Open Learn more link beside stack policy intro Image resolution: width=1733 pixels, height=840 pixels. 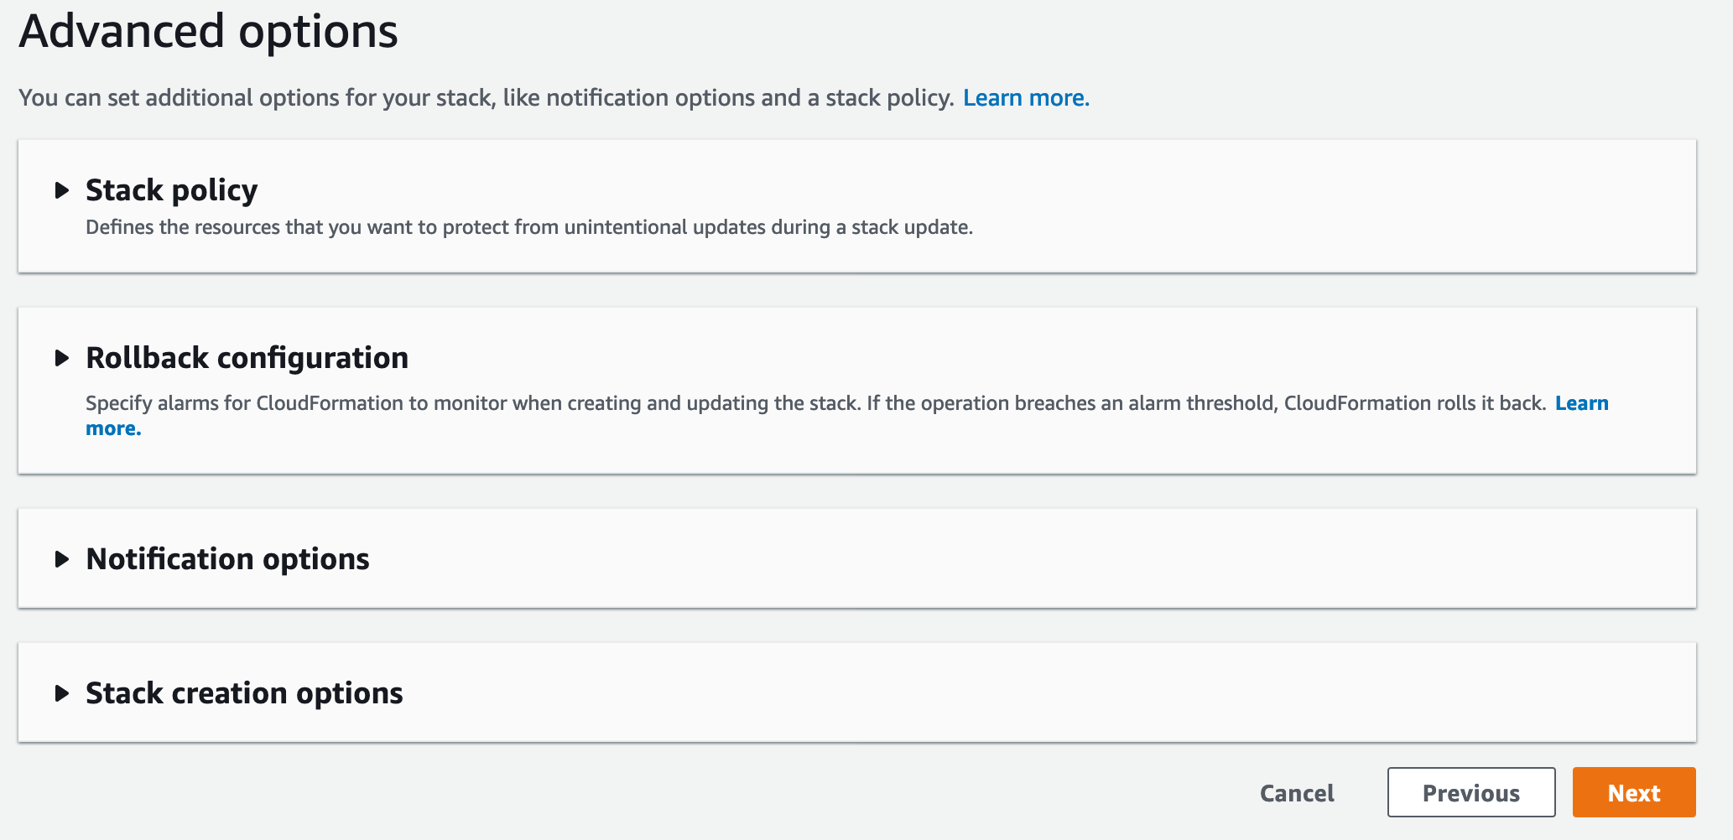coord(1026,98)
